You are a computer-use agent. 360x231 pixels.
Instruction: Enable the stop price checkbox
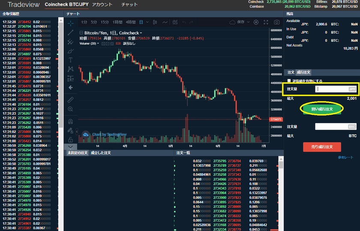tap(289, 81)
